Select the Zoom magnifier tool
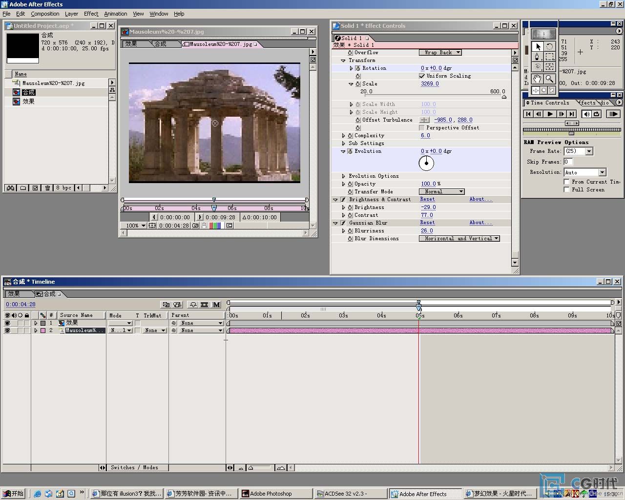Viewport: 625px width, 500px height. click(550, 79)
